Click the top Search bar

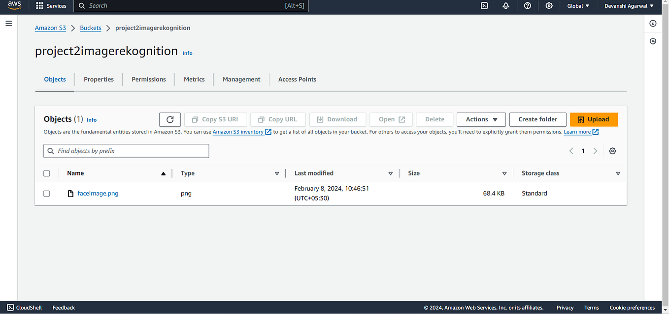click(191, 6)
